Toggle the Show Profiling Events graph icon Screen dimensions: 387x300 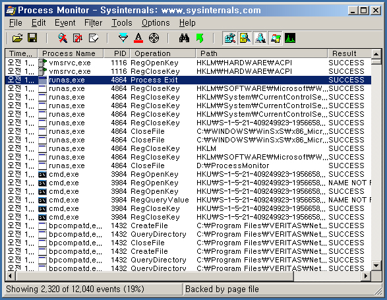(290, 38)
